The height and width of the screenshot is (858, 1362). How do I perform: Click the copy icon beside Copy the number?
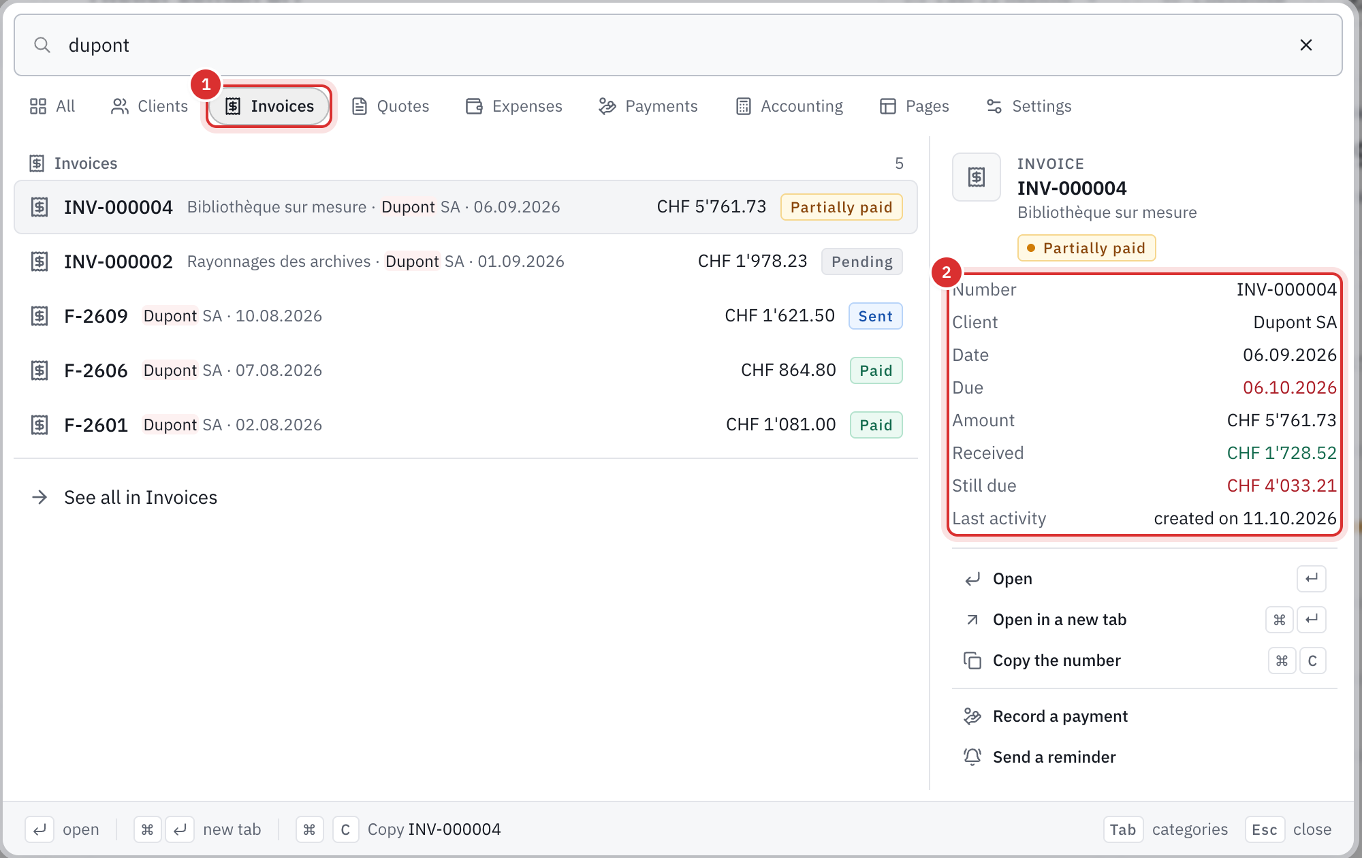tap(972, 661)
